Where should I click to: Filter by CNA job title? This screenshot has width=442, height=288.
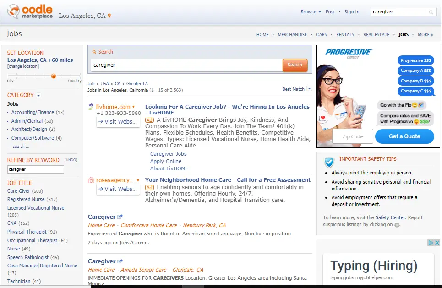tap(12, 223)
